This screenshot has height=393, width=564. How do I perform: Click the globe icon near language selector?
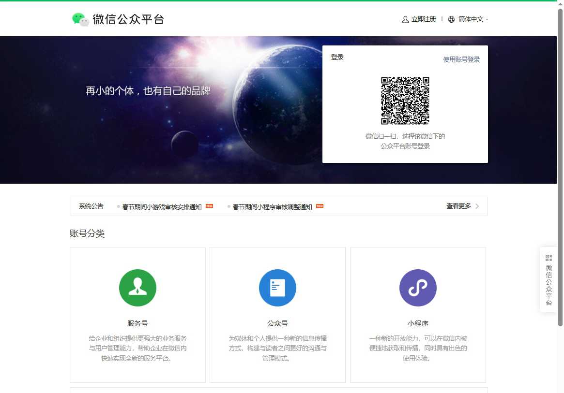[x=452, y=19]
